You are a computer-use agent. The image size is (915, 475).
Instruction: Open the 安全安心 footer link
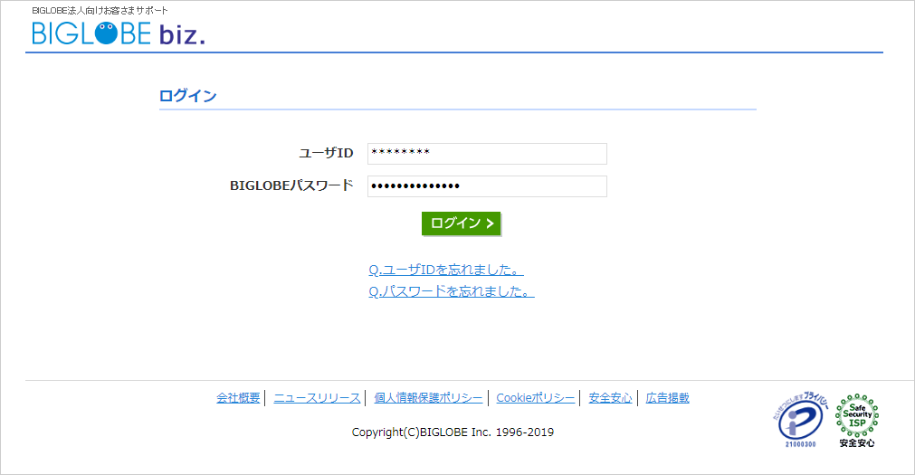click(610, 398)
